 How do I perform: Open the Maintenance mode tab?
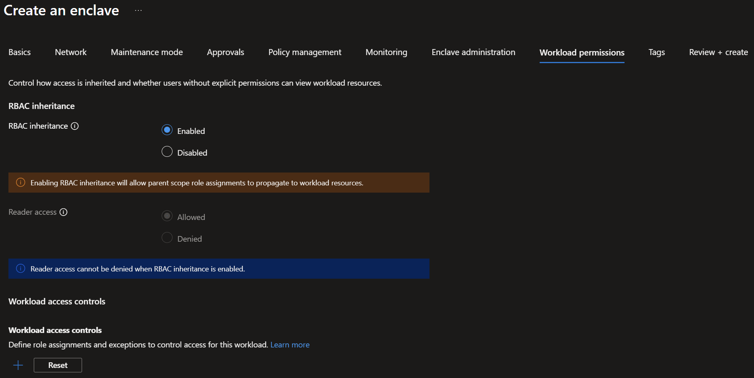(147, 52)
